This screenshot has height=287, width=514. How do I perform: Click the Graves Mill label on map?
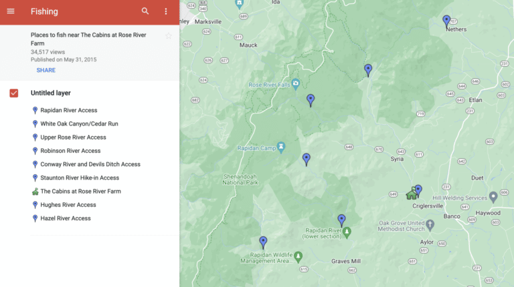[346, 261]
